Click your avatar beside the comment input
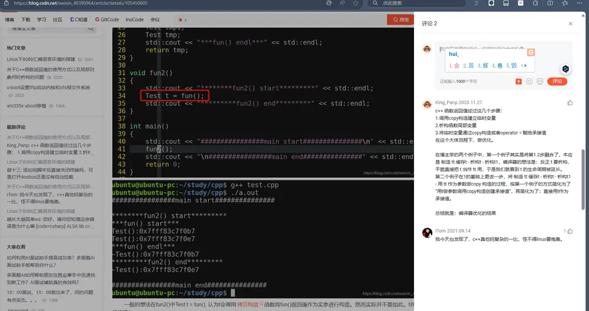Screen dimensions: 589x311 point(426,49)
